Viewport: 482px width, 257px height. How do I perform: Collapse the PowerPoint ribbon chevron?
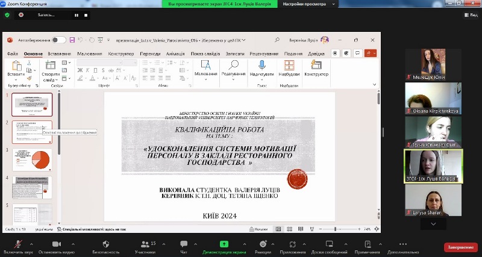tap(374, 84)
